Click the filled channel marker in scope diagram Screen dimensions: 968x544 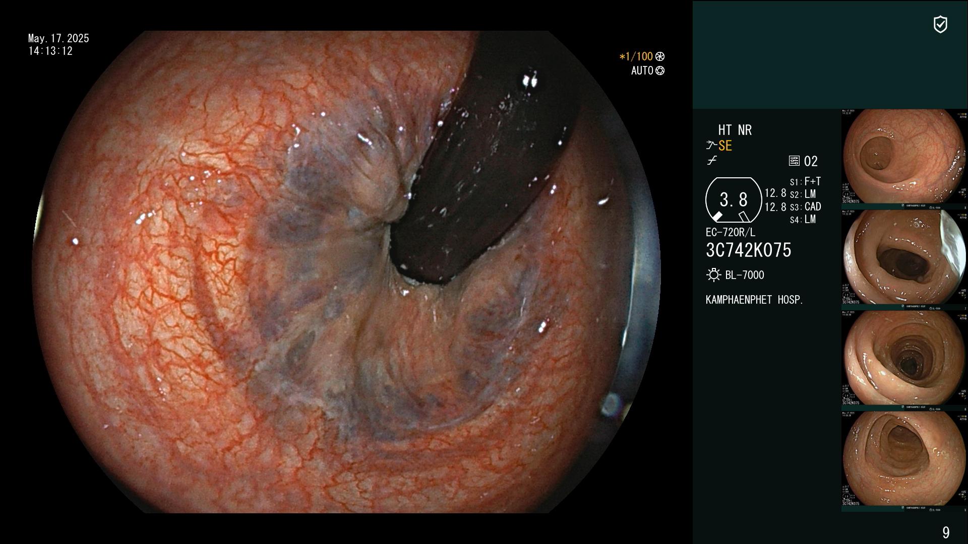717,217
